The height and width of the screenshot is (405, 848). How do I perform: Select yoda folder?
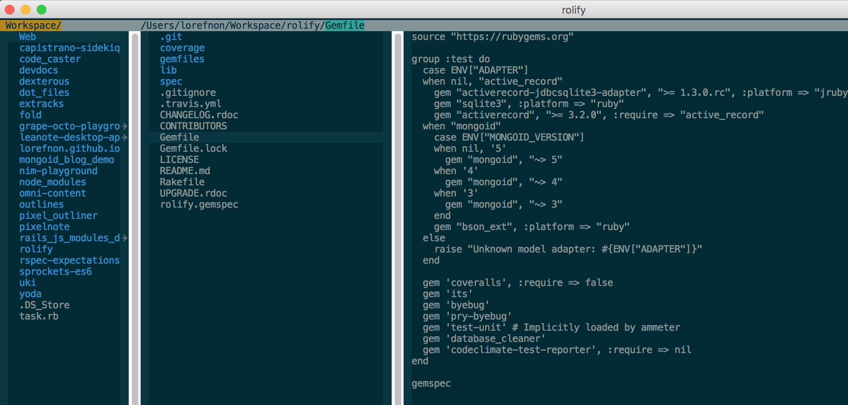(x=30, y=294)
